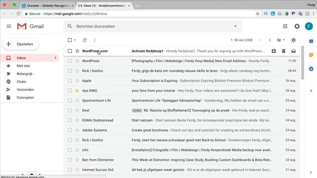Open Ben from Elementor email
This screenshot has height=178, width=317.
[182, 160]
